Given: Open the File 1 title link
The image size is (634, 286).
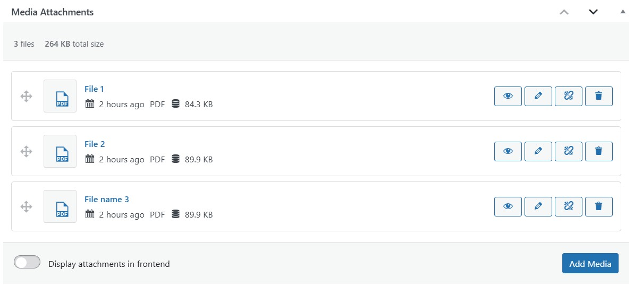Looking at the screenshot, I should (x=94, y=89).
